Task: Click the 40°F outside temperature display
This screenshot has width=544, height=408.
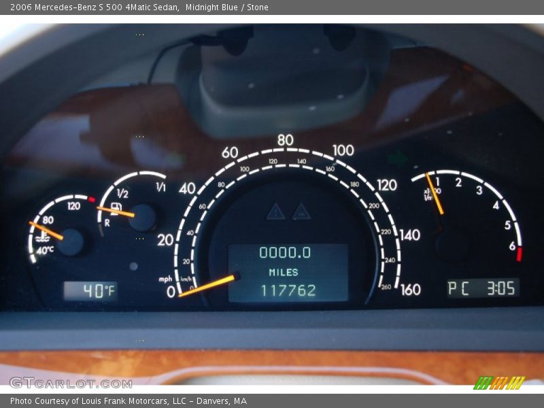Action: point(91,291)
